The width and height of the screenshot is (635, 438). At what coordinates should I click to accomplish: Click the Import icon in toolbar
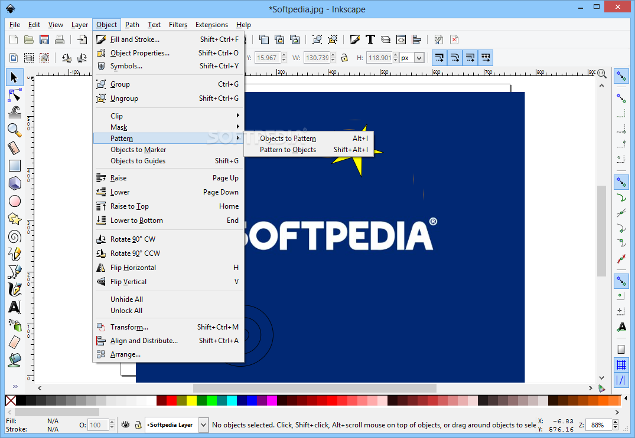[x=82, y=39]
